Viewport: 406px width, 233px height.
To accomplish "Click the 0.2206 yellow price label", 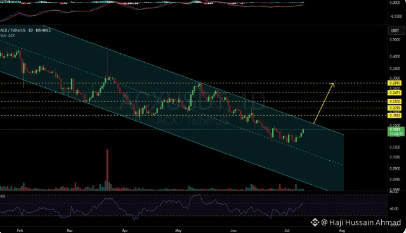I will pos(395,101).
